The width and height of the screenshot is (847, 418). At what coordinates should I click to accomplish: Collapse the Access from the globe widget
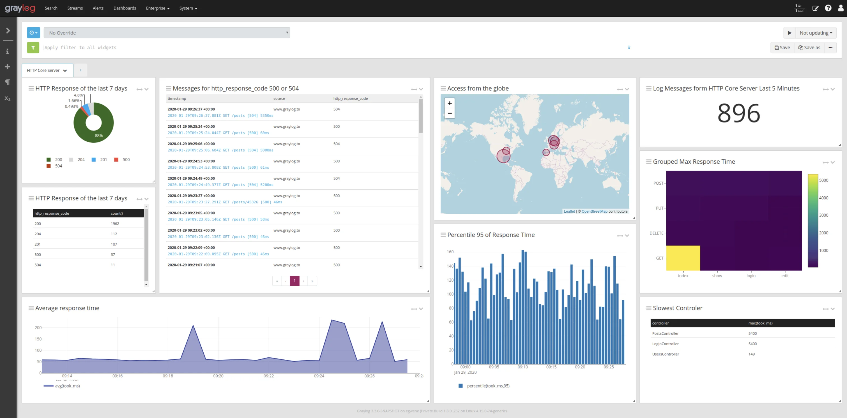[627, 89]
